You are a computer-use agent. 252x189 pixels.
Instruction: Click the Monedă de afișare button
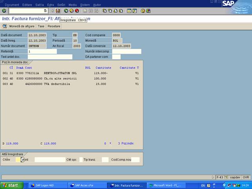click(22, 26)
